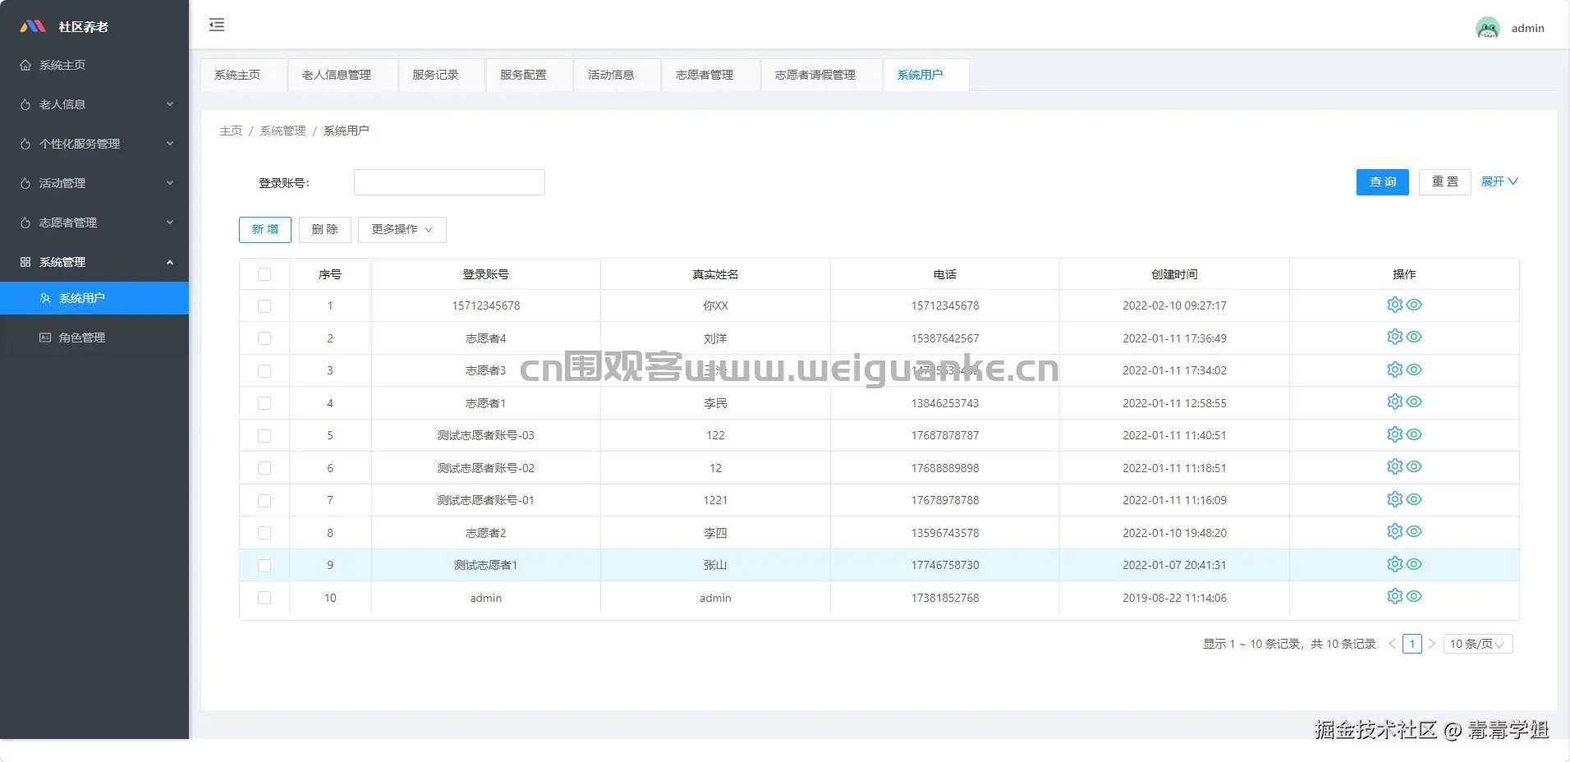1570x762 pixels.
Task: Switch to the 服务配置 tab
Action: click(x=530, y=75)
